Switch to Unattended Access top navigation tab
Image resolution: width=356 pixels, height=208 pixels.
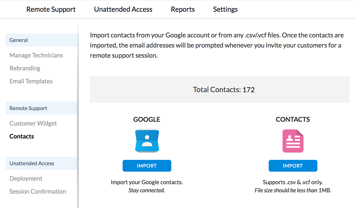click(123, 9)
